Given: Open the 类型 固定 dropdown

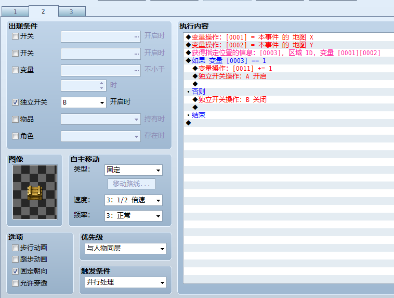Looking at the screenshot, I should point(134,170).
